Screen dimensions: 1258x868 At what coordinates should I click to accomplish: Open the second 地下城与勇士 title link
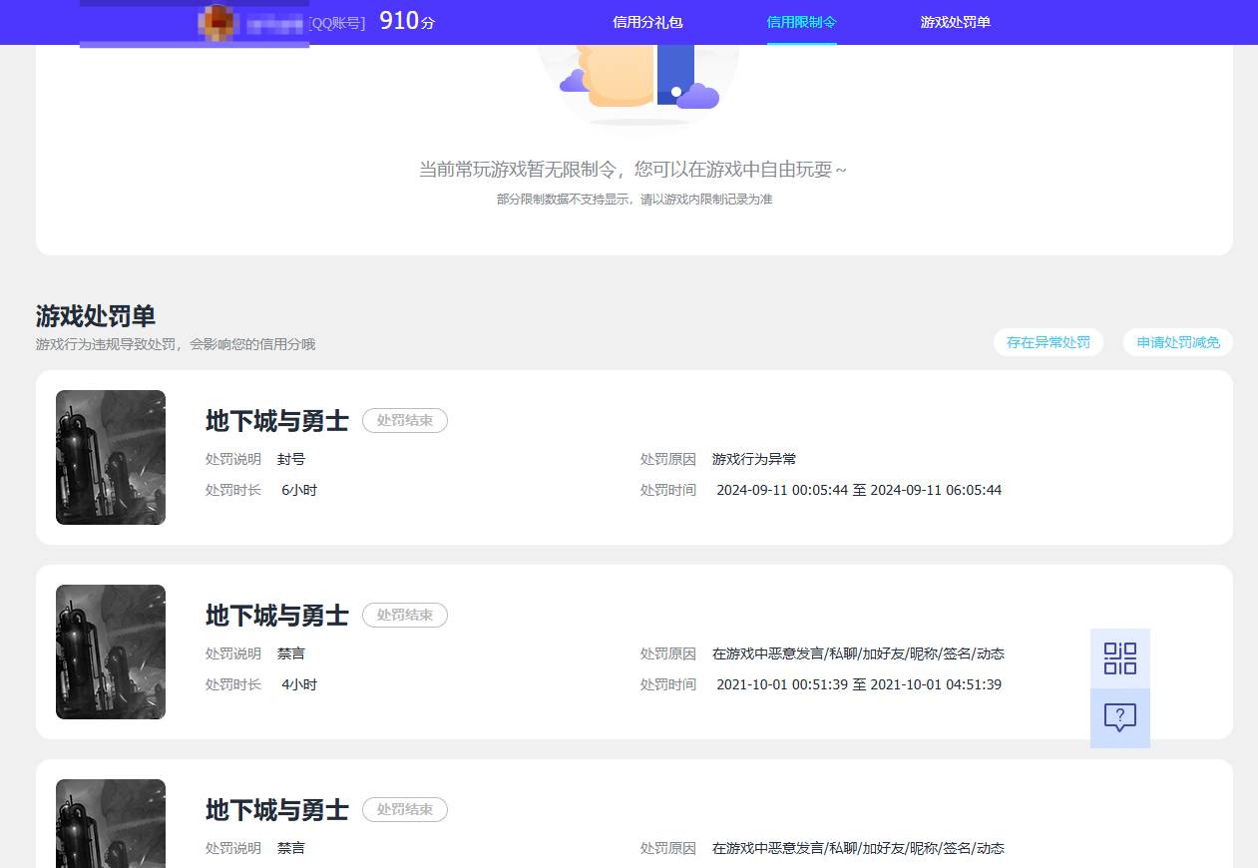coord(276,616)
